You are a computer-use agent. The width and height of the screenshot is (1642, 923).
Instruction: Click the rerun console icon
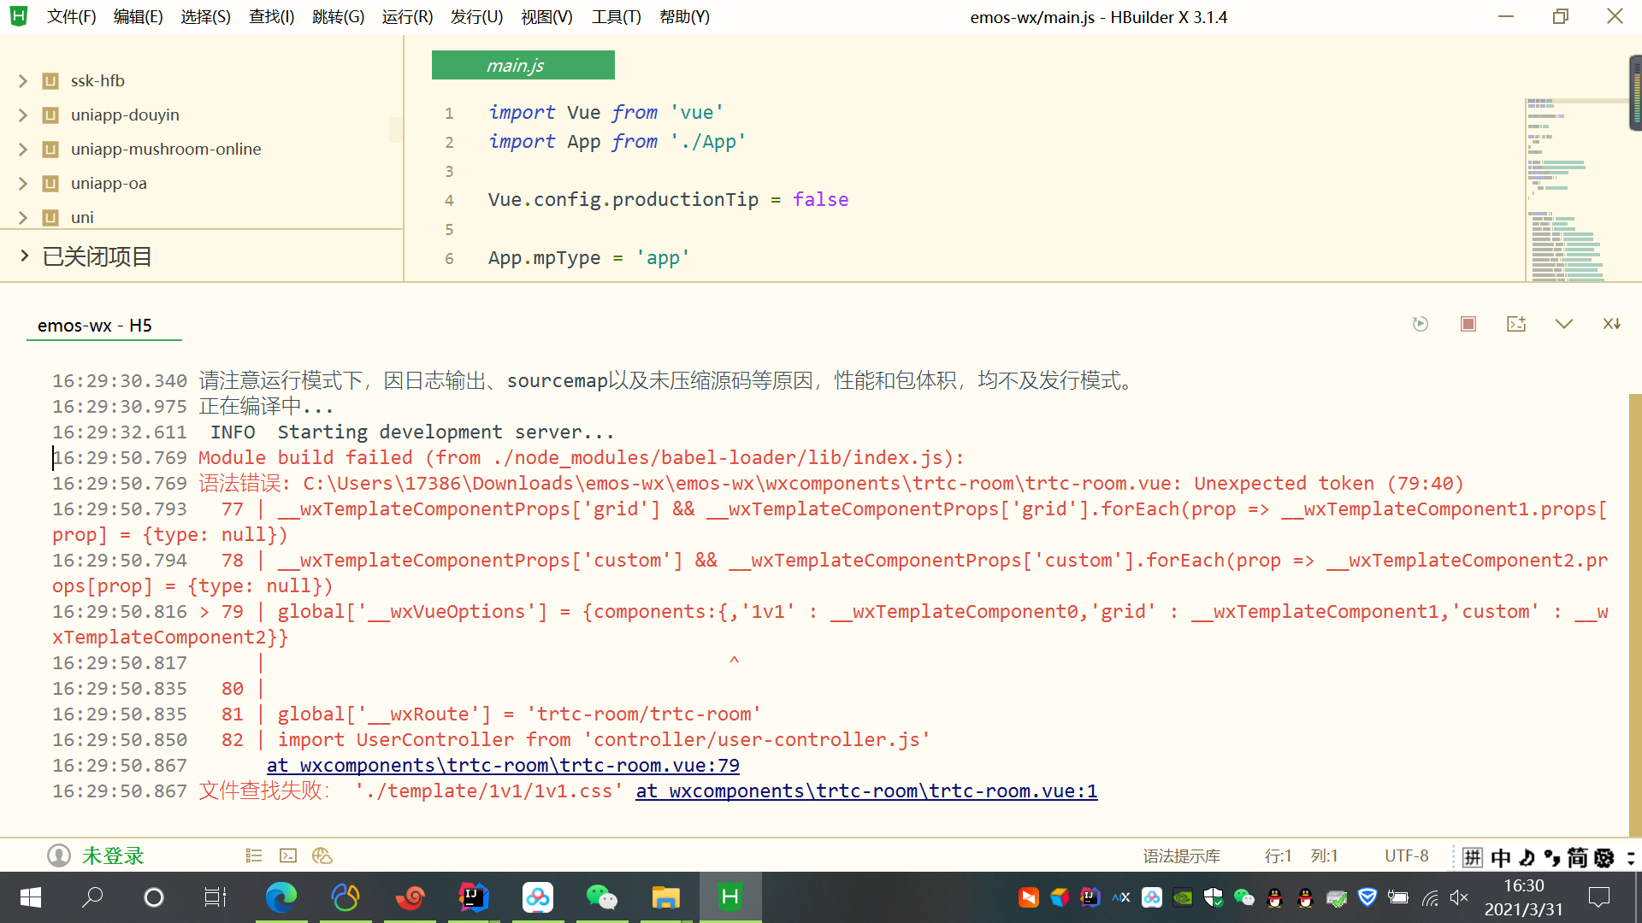1421,324
